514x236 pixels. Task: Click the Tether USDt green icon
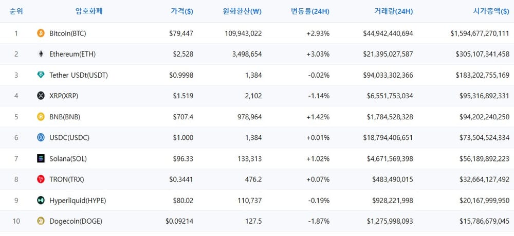41,75
